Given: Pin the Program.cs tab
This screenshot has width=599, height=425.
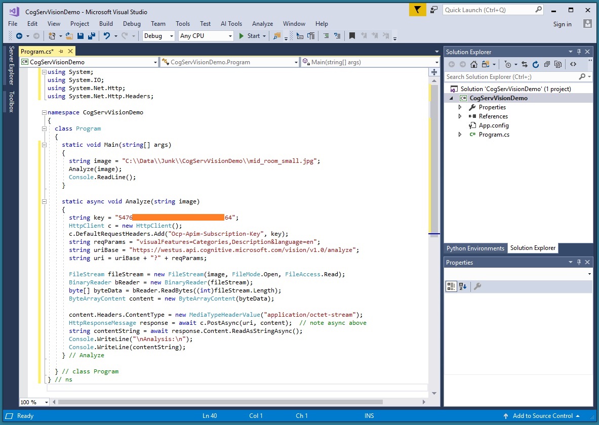Looking at the screenshot, I should click(x=61, y=51).
